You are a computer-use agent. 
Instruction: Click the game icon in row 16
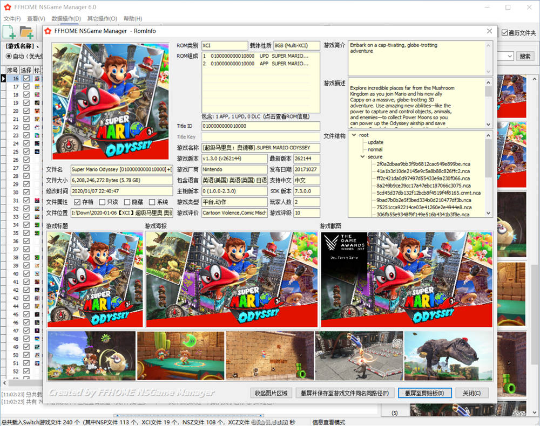[x=37, y=78]
